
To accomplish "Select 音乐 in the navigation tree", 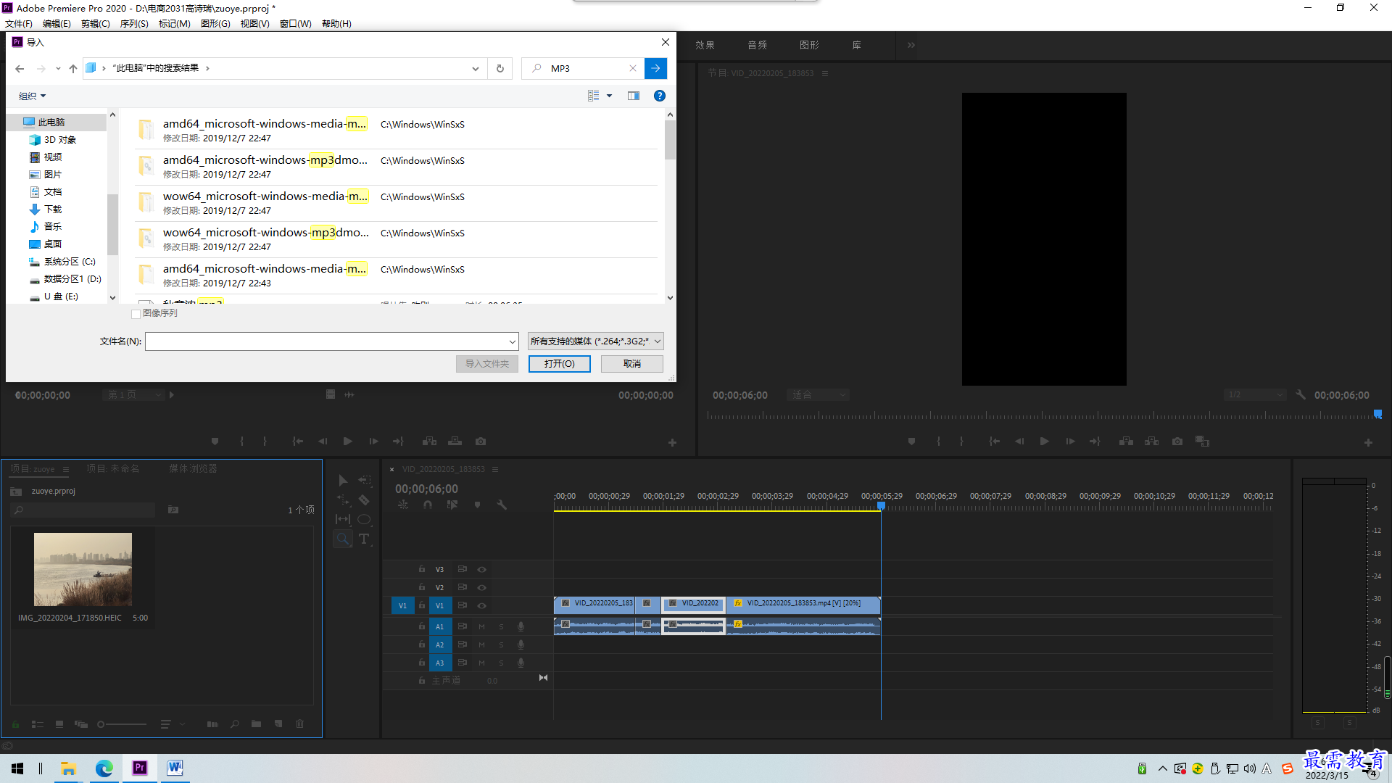I will (x=52, y=227).
